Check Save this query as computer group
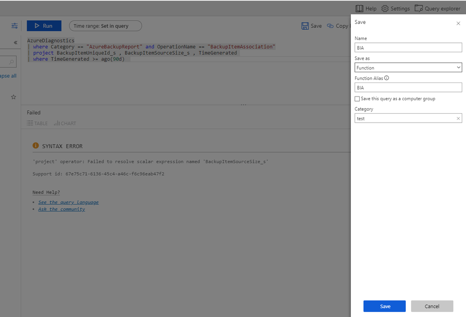Screen dimensions: 466x317 coord(357,99)
